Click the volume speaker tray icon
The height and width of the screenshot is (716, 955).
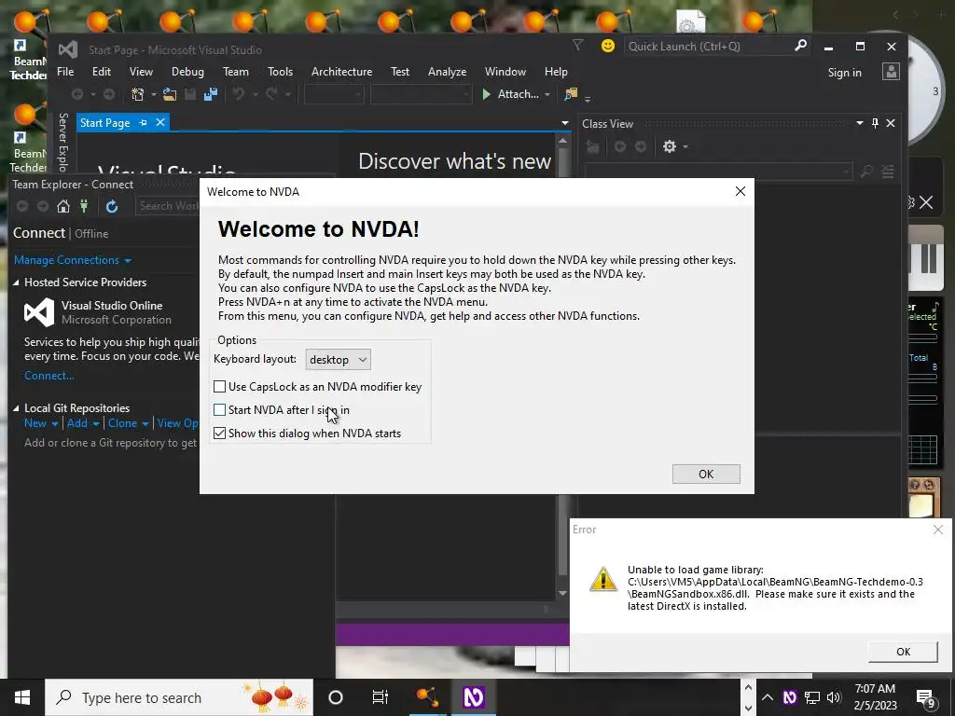(x=834, y=697)
